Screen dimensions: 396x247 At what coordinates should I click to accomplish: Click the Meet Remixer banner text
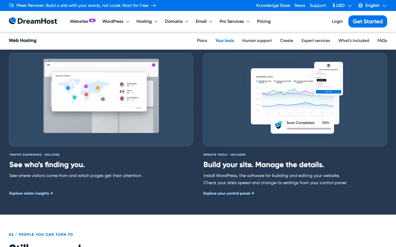(82, 5)
